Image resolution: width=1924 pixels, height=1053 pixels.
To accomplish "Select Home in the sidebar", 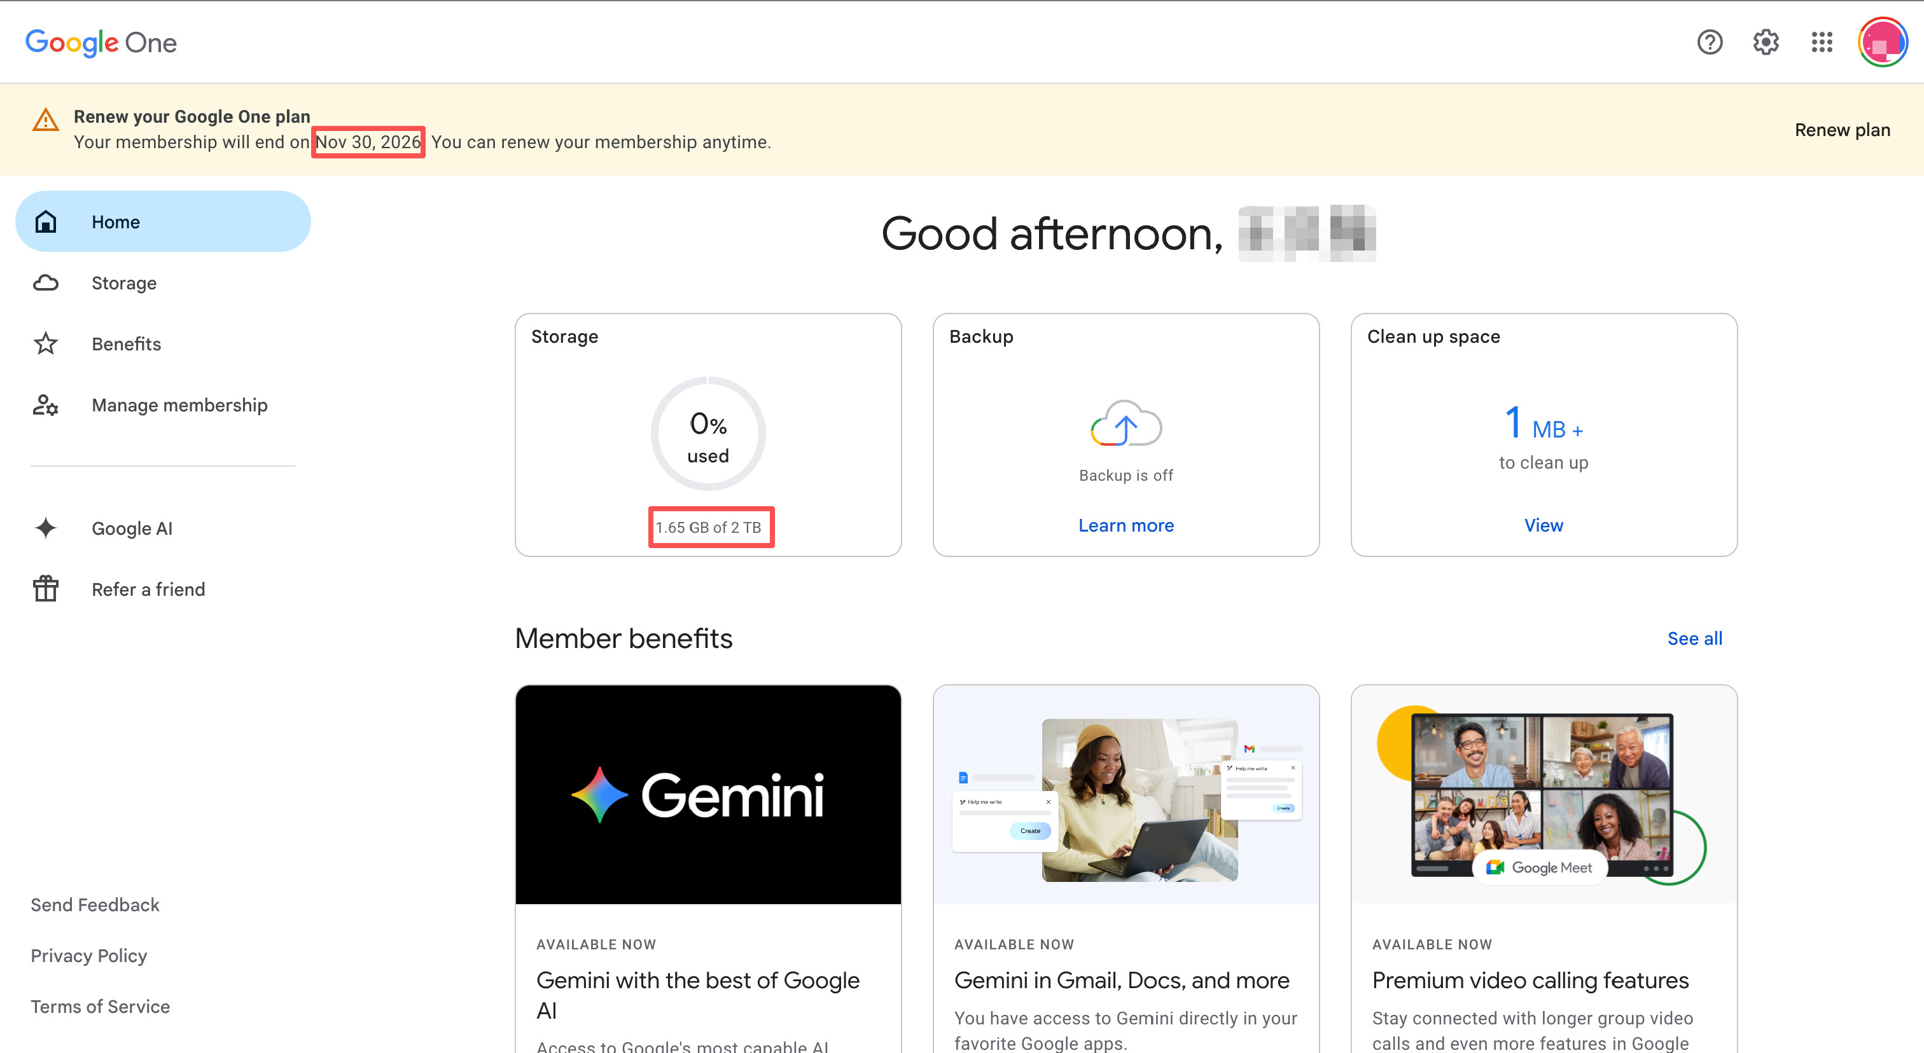I will coord(163,222).
